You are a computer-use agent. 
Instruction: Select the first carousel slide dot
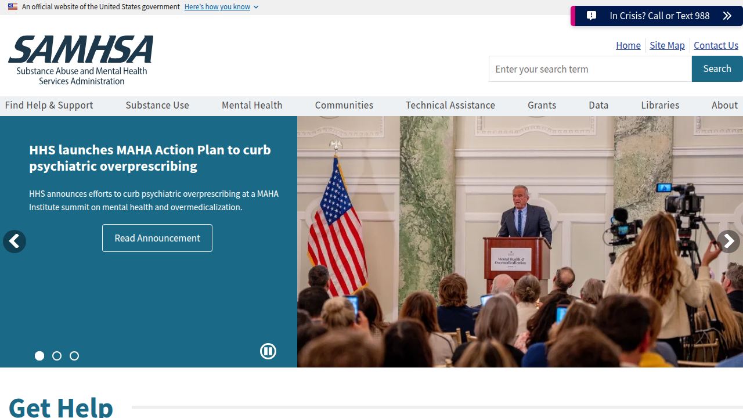(39, 356)
